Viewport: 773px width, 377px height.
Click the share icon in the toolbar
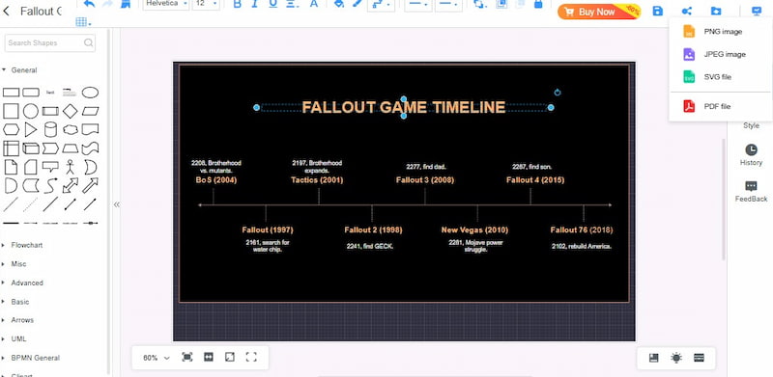click(687, 11)
